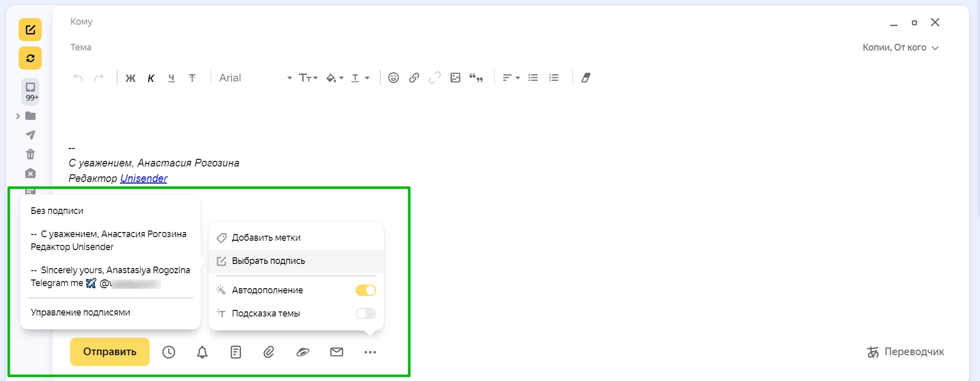This screenshot has width=980, height=381.
Task: Select the Без подписи option
Action: tap(57, 211)
